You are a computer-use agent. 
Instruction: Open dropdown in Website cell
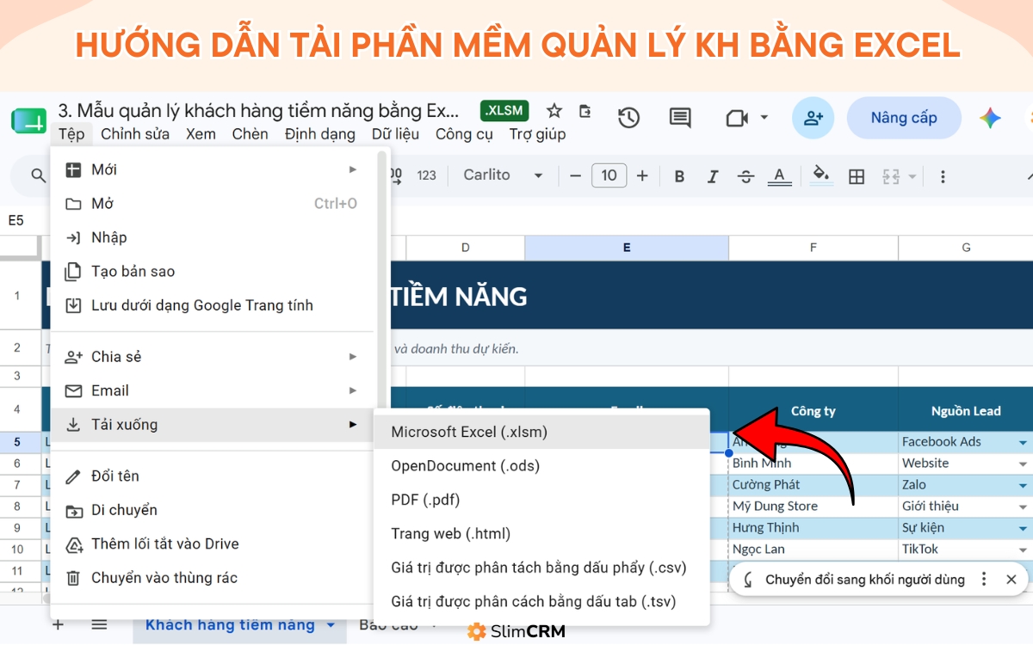(x=1023, y=464)
